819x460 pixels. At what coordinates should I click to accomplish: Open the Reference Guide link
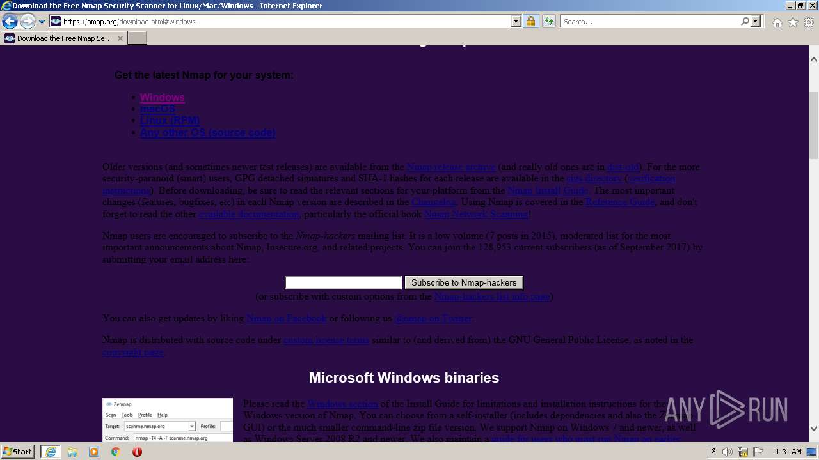pos(620,202)
